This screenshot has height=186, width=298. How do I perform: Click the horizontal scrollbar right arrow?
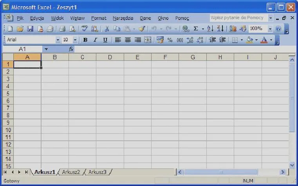tap(283, 172)
